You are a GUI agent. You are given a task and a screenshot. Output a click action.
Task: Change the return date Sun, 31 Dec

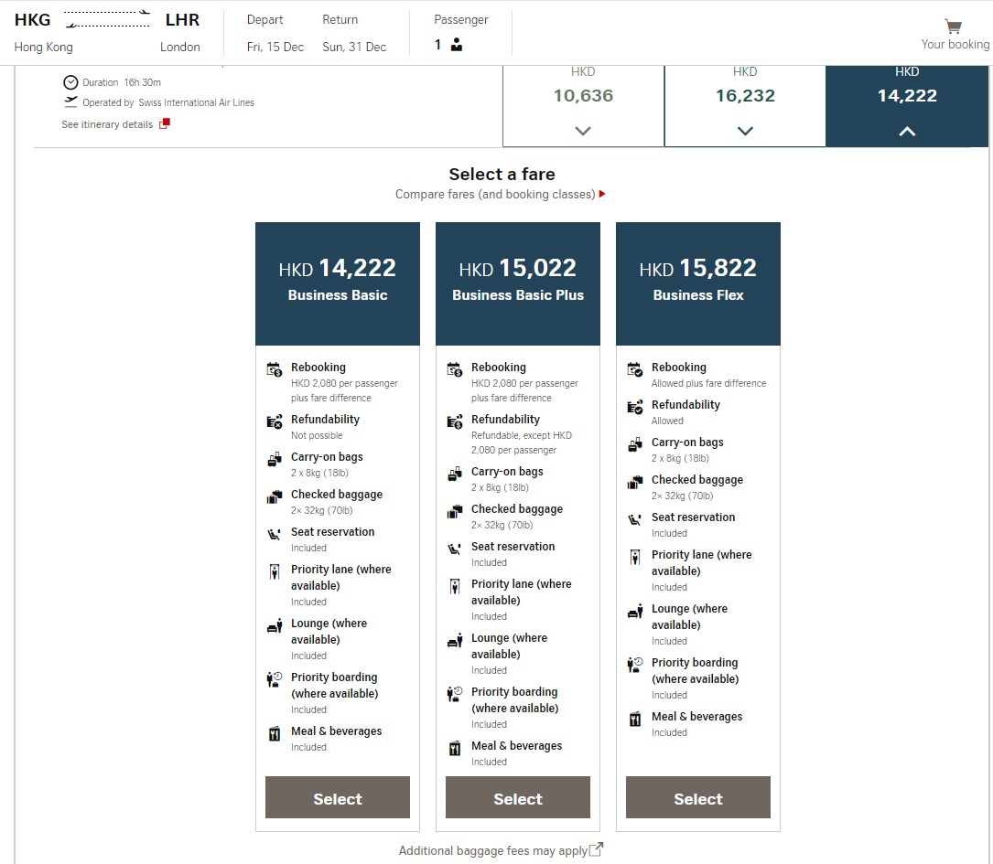(x=354, y=47)
